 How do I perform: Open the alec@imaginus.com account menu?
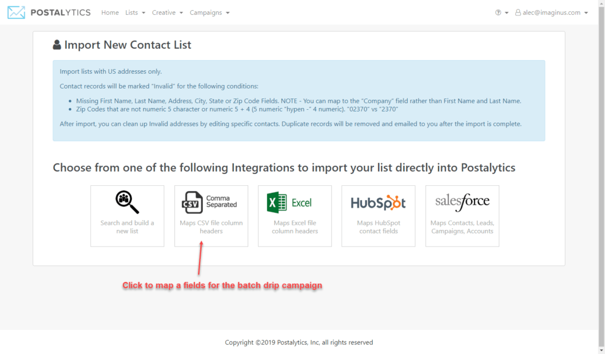[x=552, y=13]
